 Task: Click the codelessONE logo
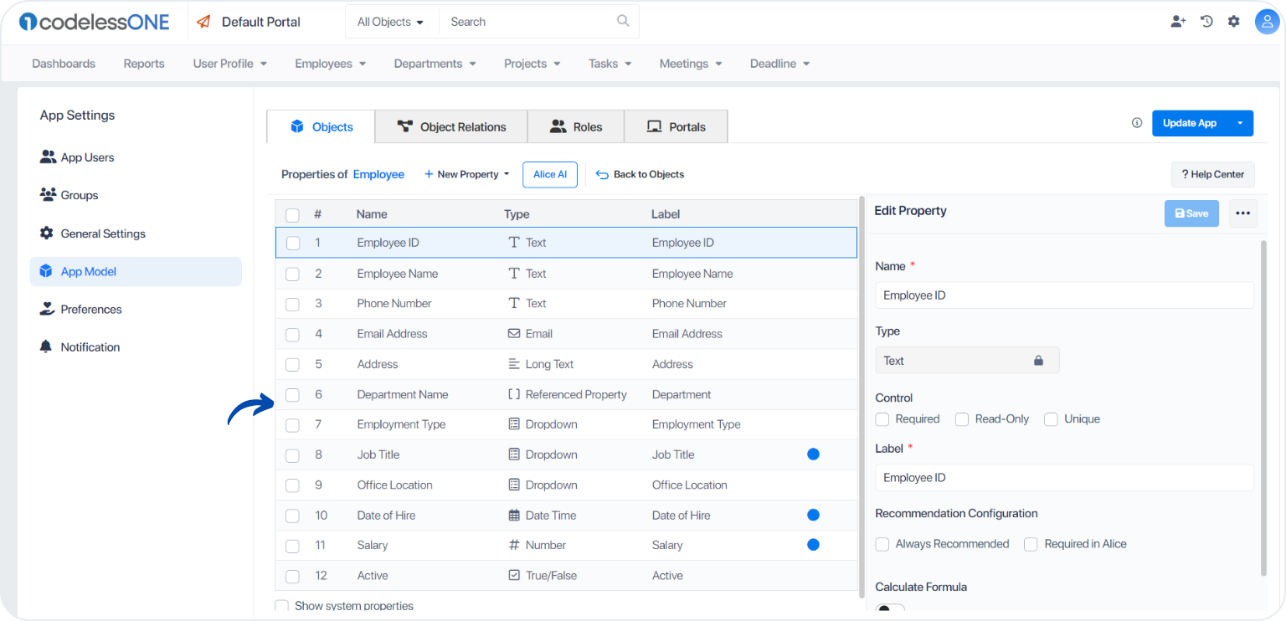click(94, 22)
